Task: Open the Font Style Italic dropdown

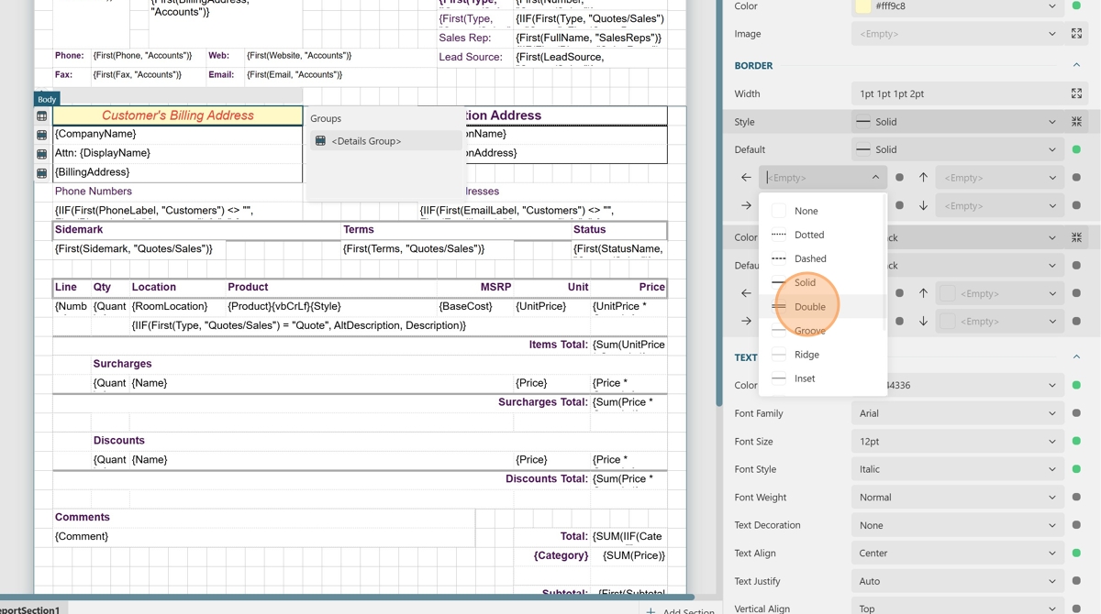Action: (x=957, y=469)
